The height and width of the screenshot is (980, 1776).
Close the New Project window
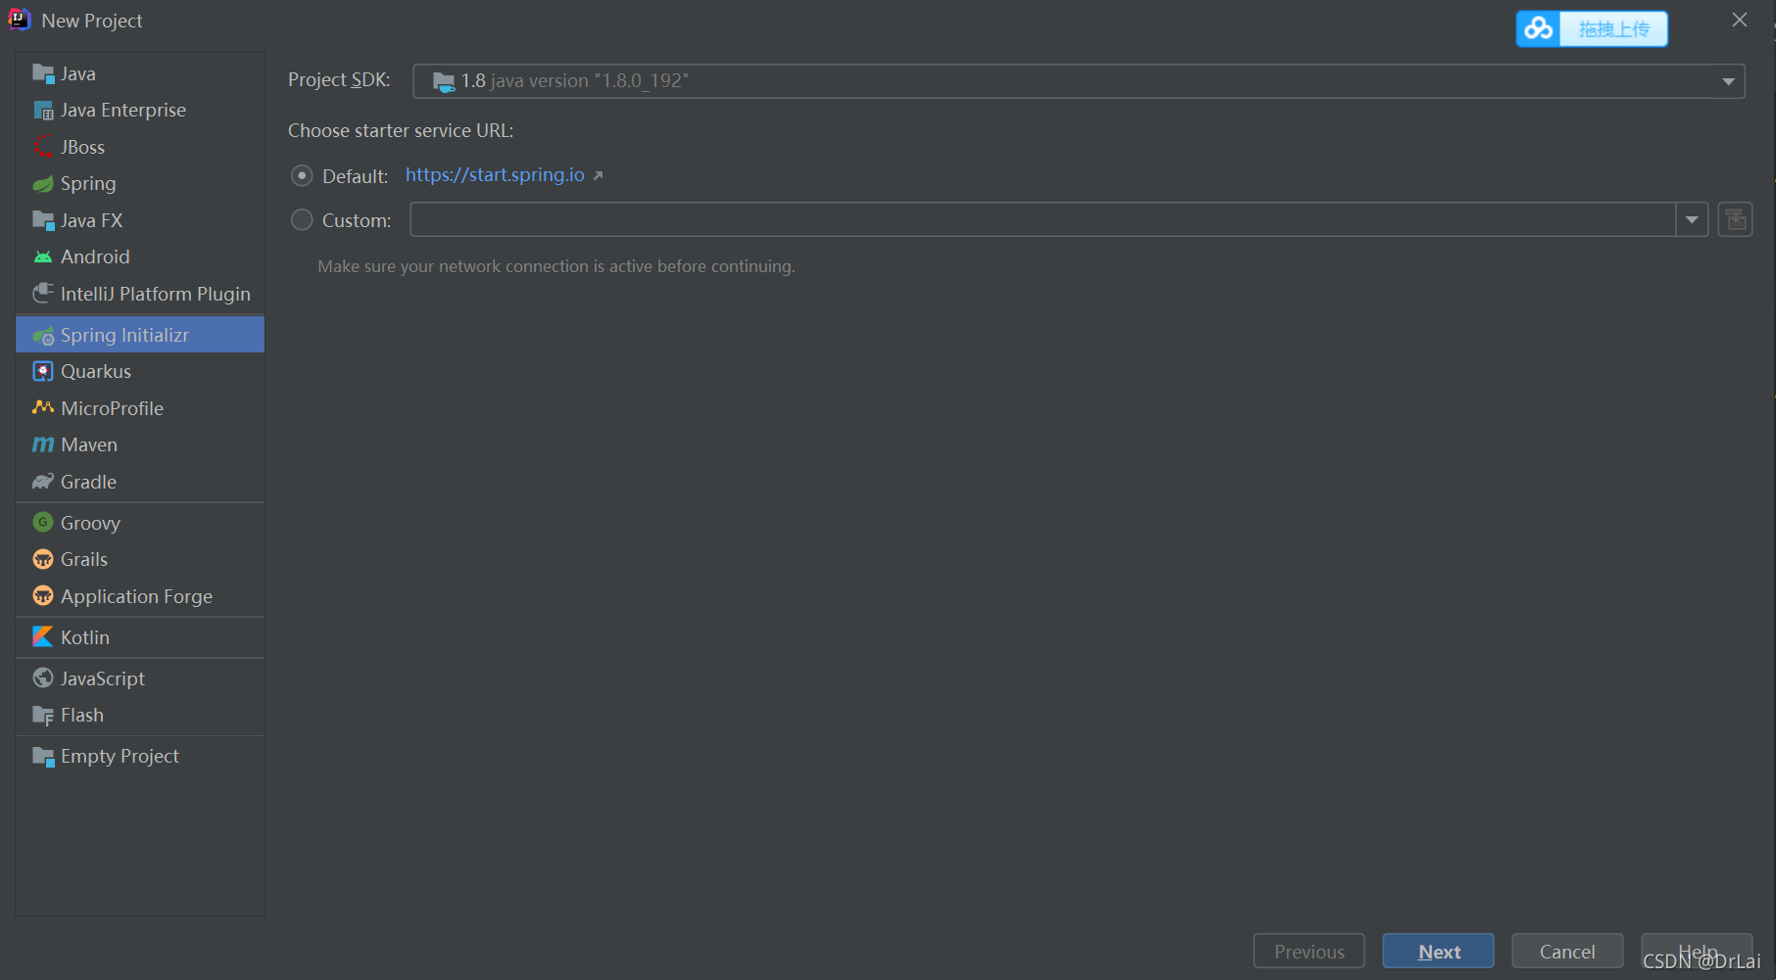1740,20
